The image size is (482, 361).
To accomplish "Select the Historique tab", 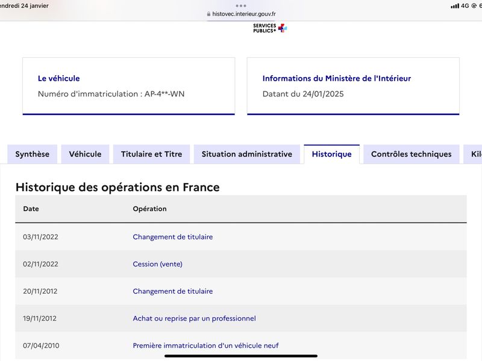I will coord(332,154).
